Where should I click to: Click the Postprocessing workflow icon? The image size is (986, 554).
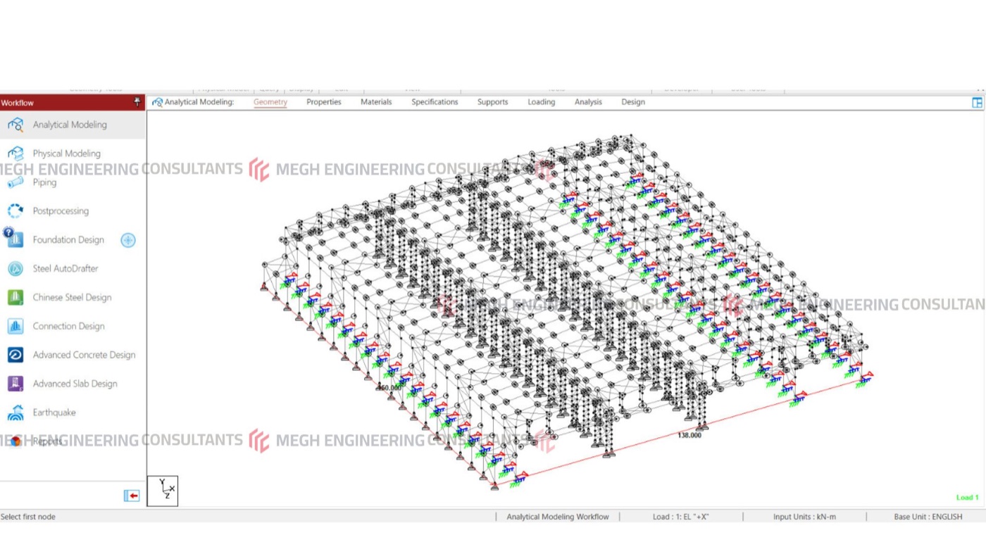(x=15, y=211)
